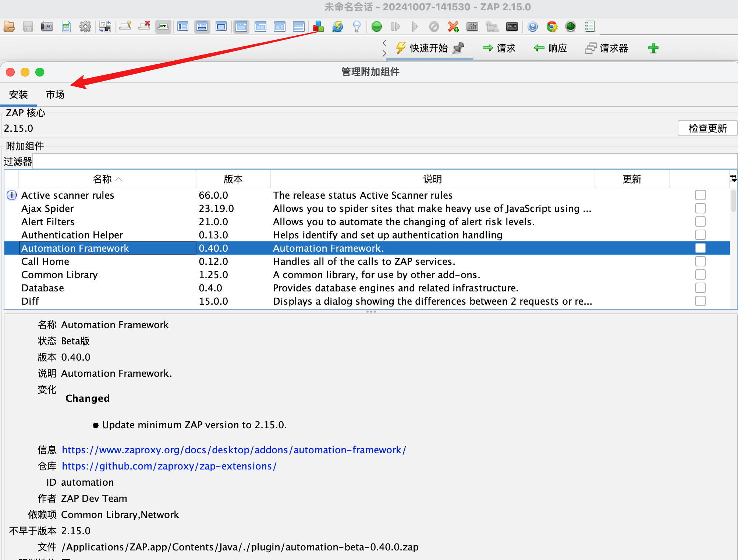Click the hide tabs icon with red X
The image size is (738, 560).
144,26
